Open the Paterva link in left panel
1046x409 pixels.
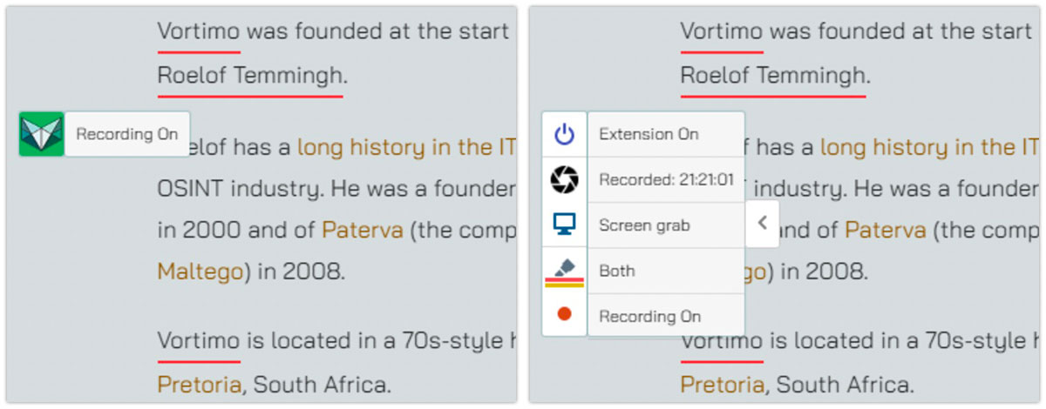(363, 230)
